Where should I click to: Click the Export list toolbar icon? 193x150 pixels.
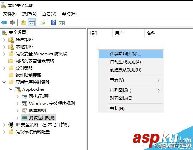[43, 23]
